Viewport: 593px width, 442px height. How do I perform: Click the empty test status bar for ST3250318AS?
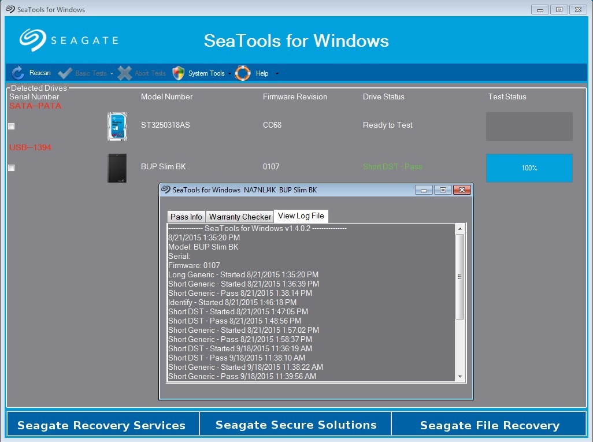point(529,127)
